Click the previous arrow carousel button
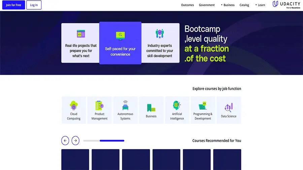303x170 pixels. [x=65, y=140]
